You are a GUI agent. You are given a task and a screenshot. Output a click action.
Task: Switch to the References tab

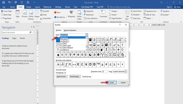pos(47,7)
